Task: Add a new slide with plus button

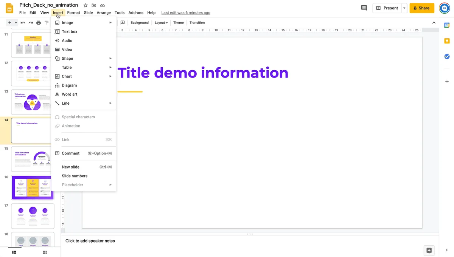Action: [10, 23]
